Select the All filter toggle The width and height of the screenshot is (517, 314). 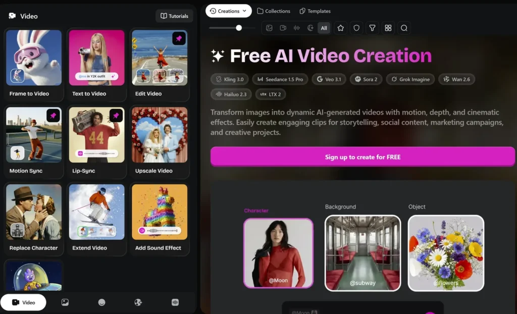[324, 28]
